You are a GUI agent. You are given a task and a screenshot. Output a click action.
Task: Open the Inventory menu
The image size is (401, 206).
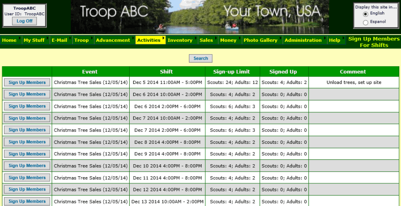[x=182, y=40]
